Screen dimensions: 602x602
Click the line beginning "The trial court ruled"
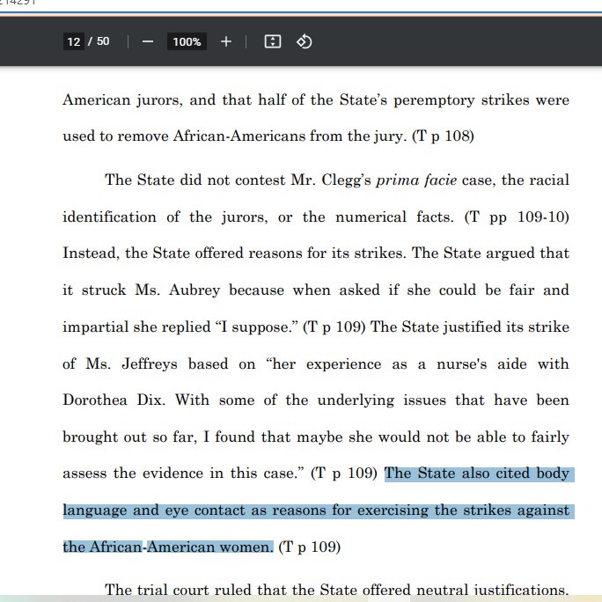coord(337,590)
